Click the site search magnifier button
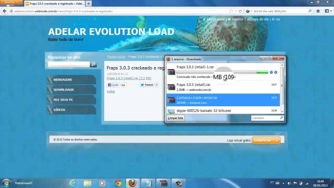 (x=93, y=64)
